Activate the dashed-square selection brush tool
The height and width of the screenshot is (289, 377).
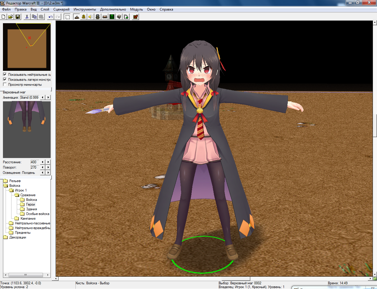[67, 17]
